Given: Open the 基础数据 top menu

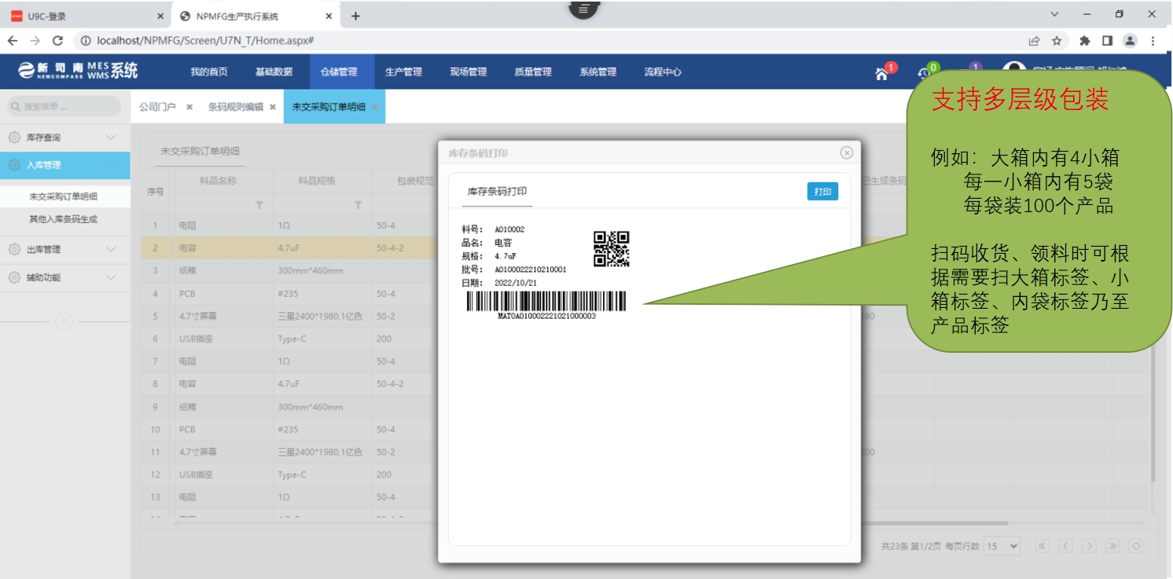Looking at the screenshot, I should tap(274, 71).
